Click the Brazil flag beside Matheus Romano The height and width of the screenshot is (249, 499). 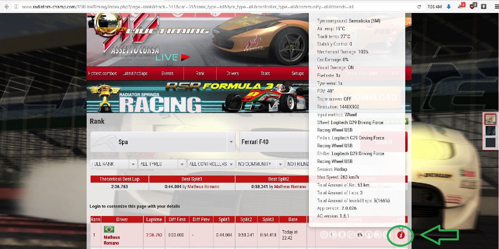tap(109, 229)
